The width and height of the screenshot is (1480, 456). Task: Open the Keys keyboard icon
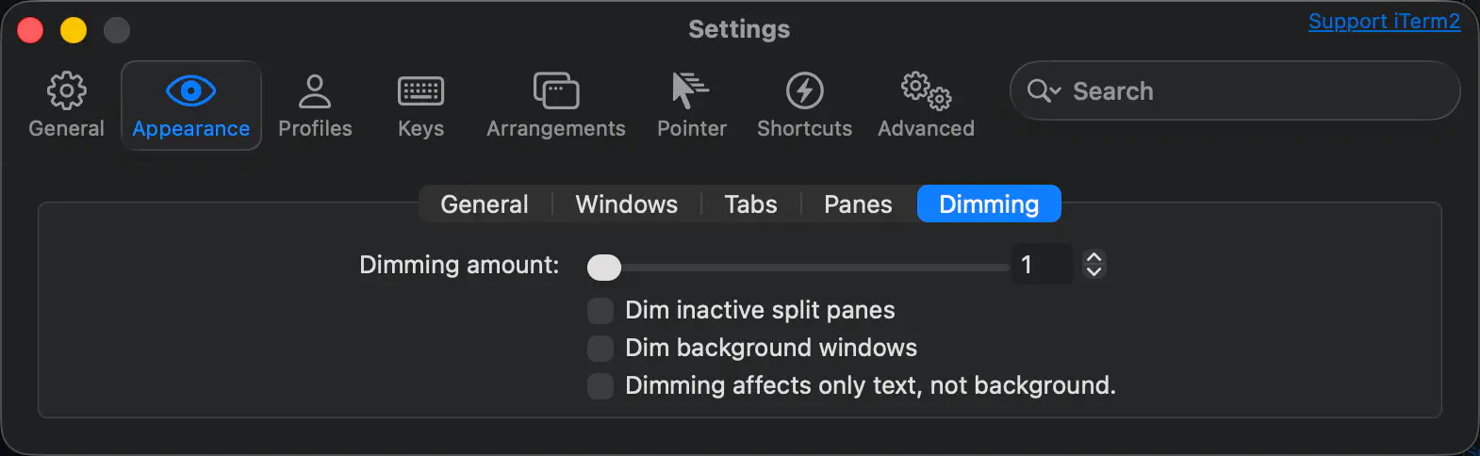tap(420, 91)
